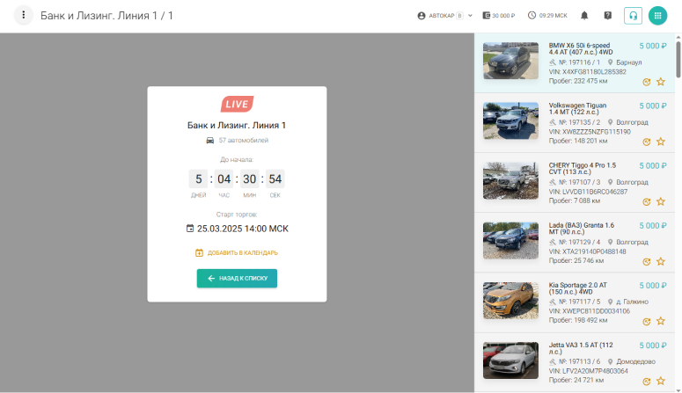Star the CHERY Tiggo 4 Pro lot
Image resolution: width=682 pixels, height=393 pixels.
click(x=661, y=201)
